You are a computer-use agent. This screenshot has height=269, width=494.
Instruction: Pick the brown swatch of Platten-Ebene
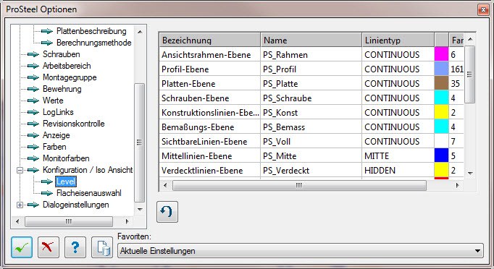(441, 84)
